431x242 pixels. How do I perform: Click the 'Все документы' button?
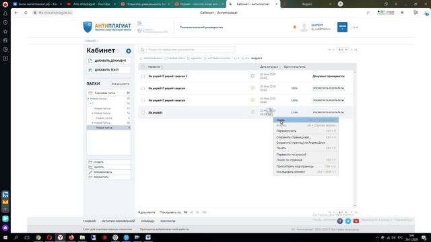pyautogui.click(x=121, y=83)
